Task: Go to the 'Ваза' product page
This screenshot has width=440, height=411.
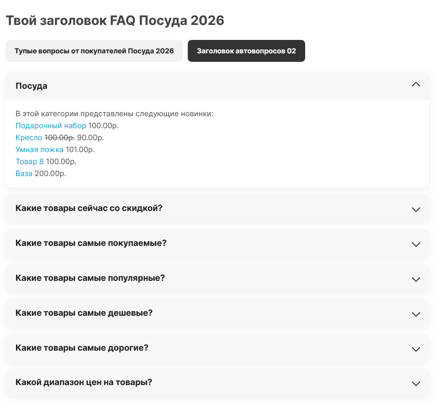Action: (x=24, y=174)
